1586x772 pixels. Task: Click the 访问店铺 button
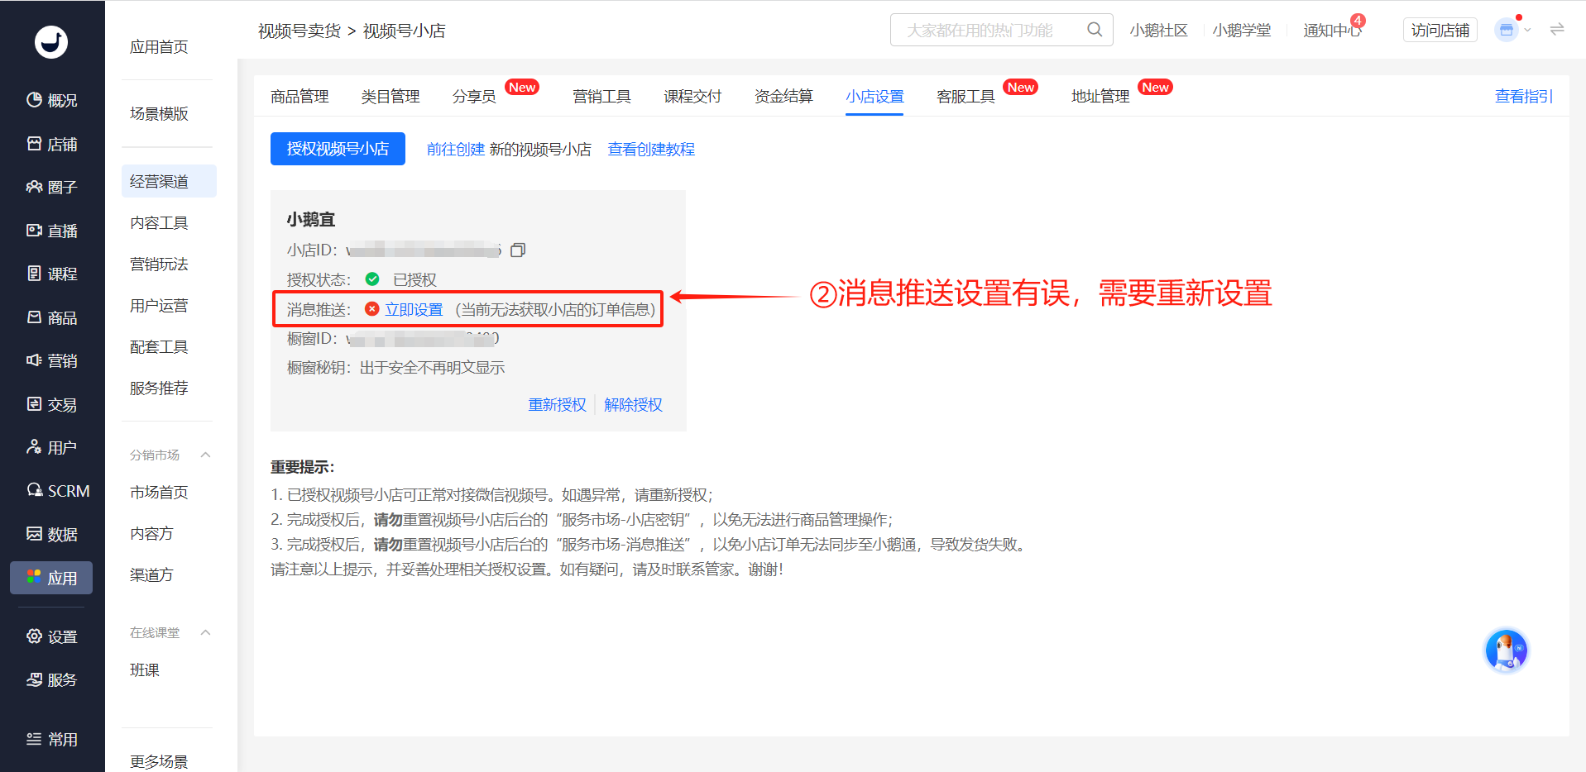click(x=1440, y=30)
